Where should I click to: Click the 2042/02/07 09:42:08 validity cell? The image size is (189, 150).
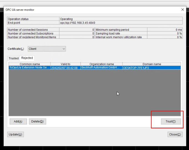coord(65,68)
